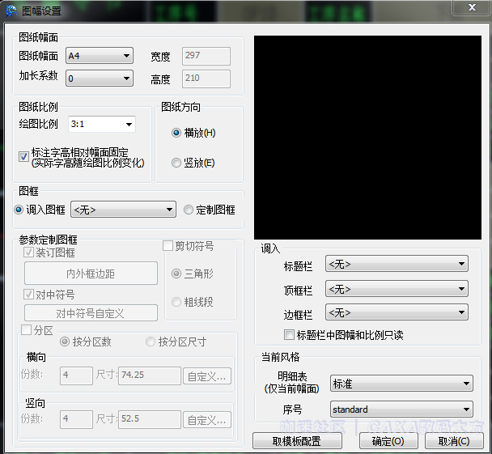Select the 定制图框 radio option

coord(189,210)
